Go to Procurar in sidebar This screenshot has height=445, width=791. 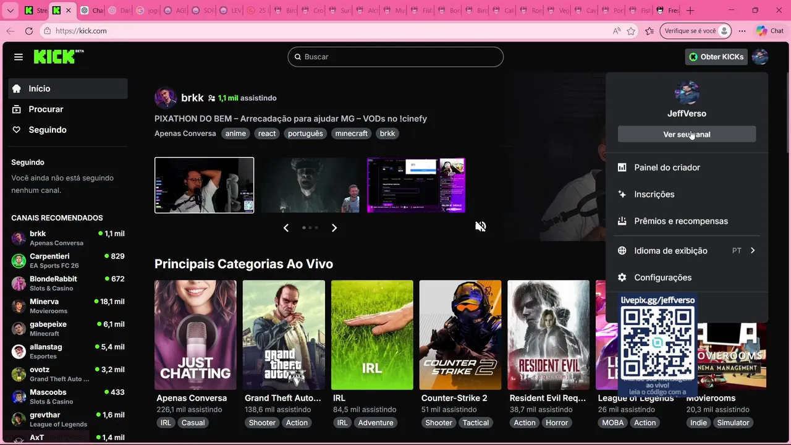(x=68, y=109)
